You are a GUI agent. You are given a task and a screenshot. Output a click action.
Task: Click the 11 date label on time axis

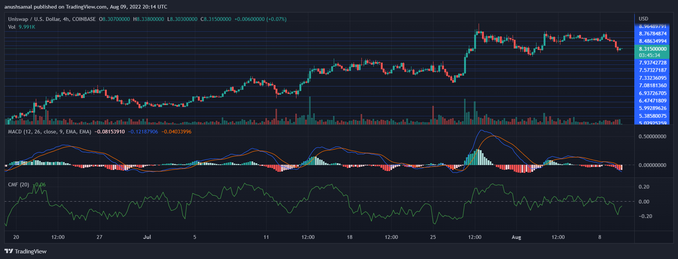[x=266, y=237]
